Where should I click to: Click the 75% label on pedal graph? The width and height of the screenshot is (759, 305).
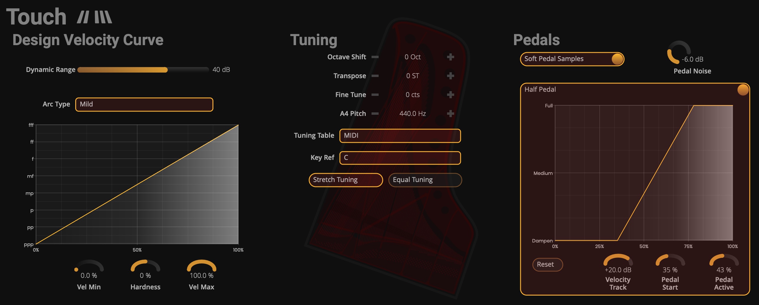pos(688,246)
